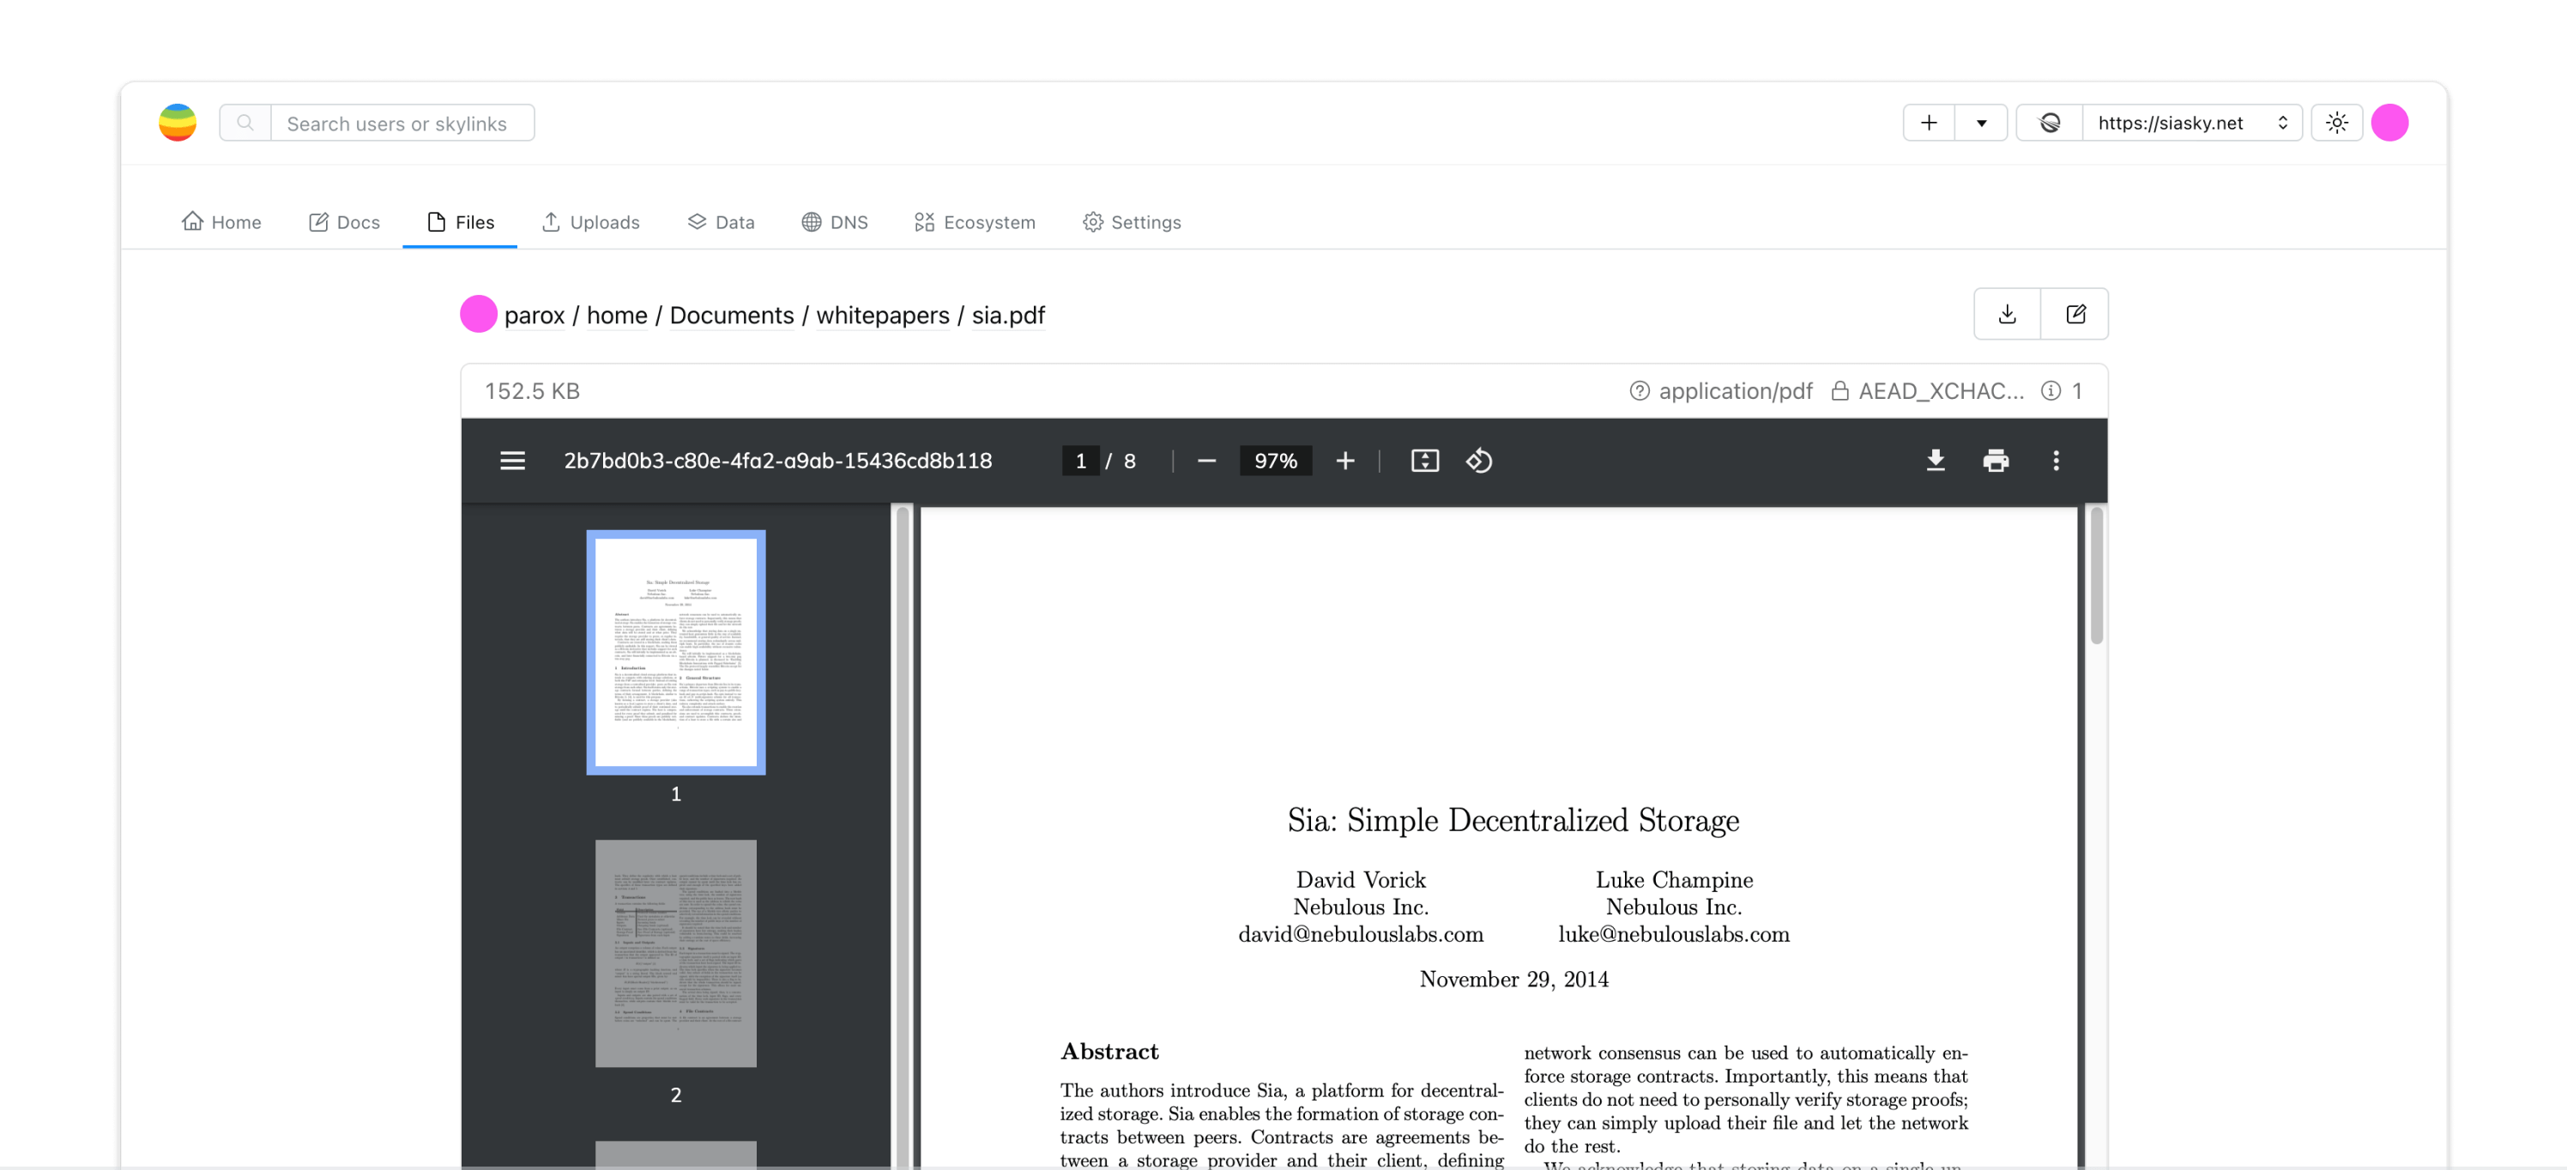Image resolution: width=2567 pixels, height=1170 pixels.
Task: Open PDF viewer more actions menu
Action: [2056, 461]
